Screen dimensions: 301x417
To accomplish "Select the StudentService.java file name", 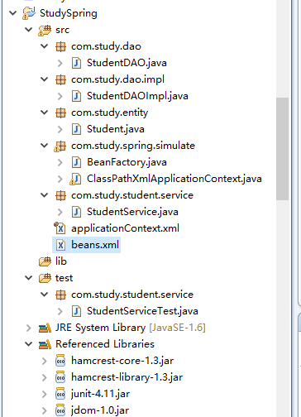I will (132, 212).
